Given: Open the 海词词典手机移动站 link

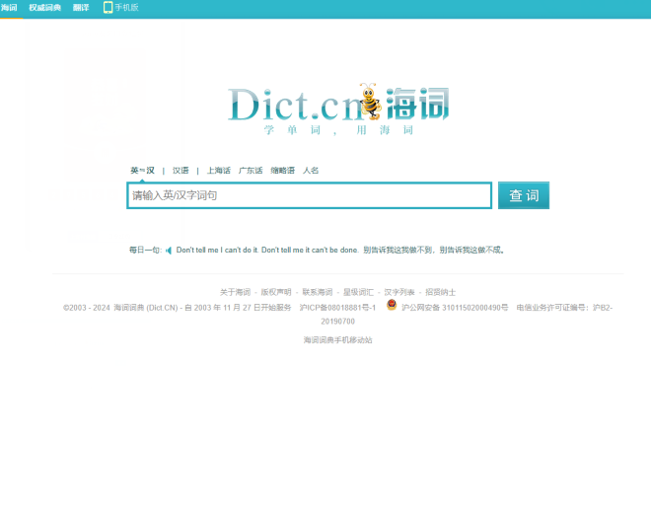Looking at the screenshot, I should click(337, 340).
